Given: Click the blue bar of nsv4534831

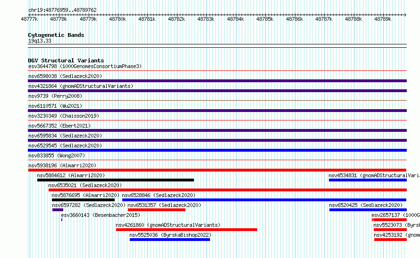Looking at the screenshot, I should pyautogui.click(x=368, y=180).
